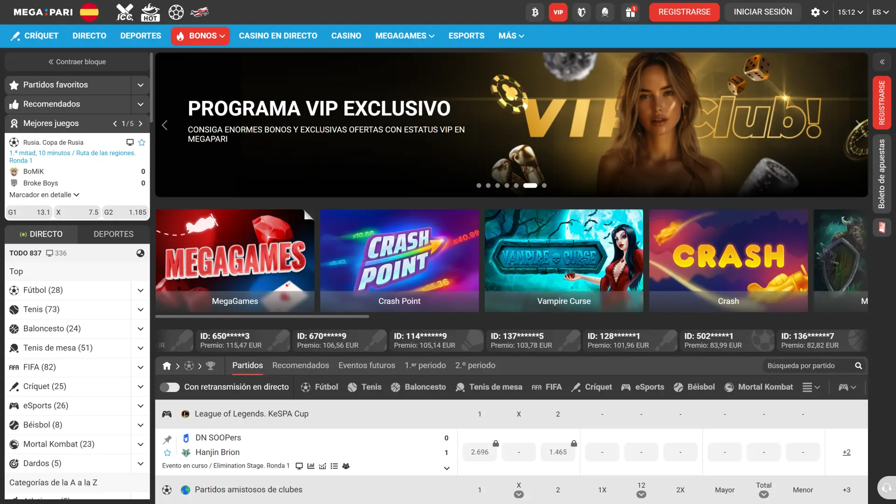Open the Bitcoin payments icon

[535, 12]
